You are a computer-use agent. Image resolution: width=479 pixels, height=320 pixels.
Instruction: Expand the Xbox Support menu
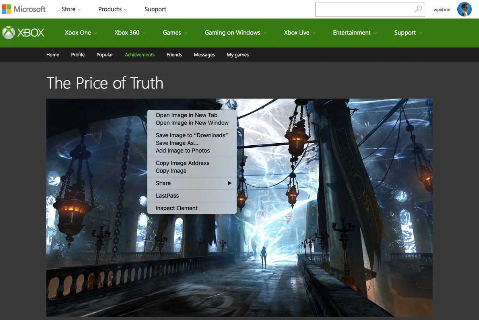[408, 33]
